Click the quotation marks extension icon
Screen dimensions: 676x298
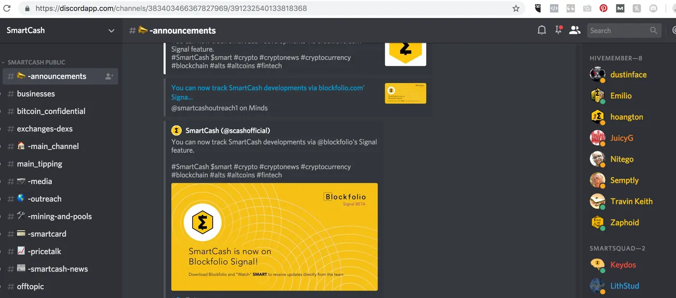click(570, 8)
